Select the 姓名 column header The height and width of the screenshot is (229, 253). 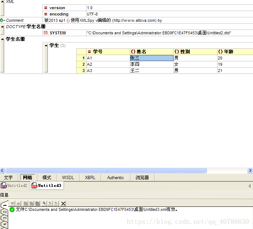pos(152,52)
